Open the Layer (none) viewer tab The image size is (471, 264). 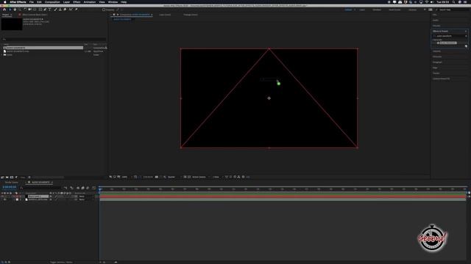(x=165, y=15)
